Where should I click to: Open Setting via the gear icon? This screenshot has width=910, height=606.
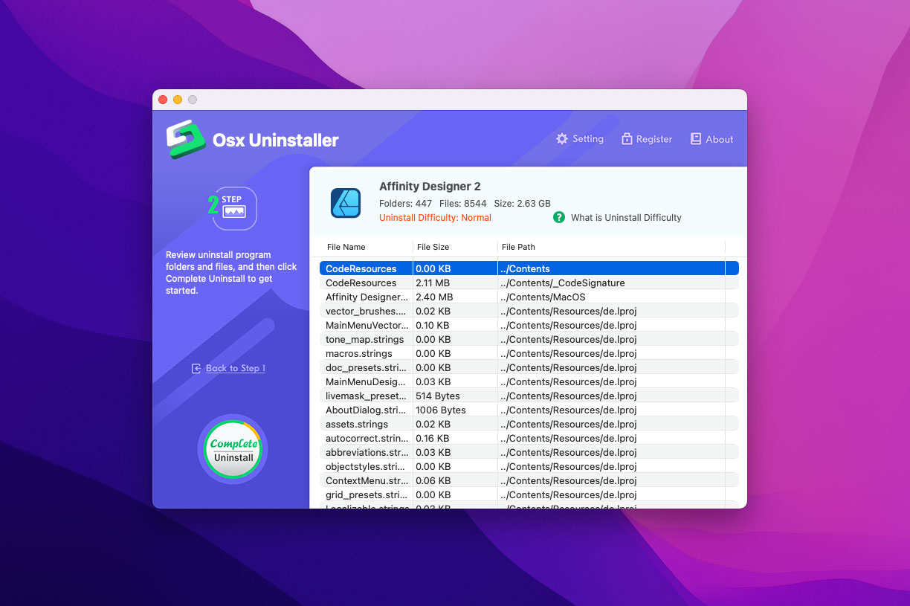[562, 139]
